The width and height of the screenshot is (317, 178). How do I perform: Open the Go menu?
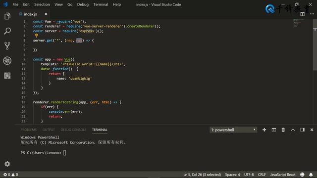pyautogui.click(x=70, y=4)
